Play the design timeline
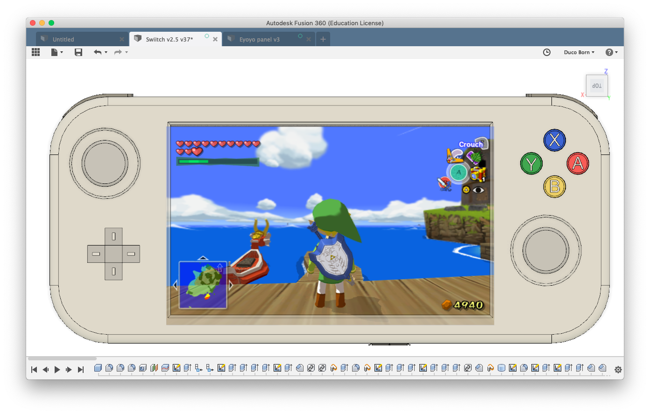Image resolution: width=650 pixels, height=414 pixels. [57, 370]
